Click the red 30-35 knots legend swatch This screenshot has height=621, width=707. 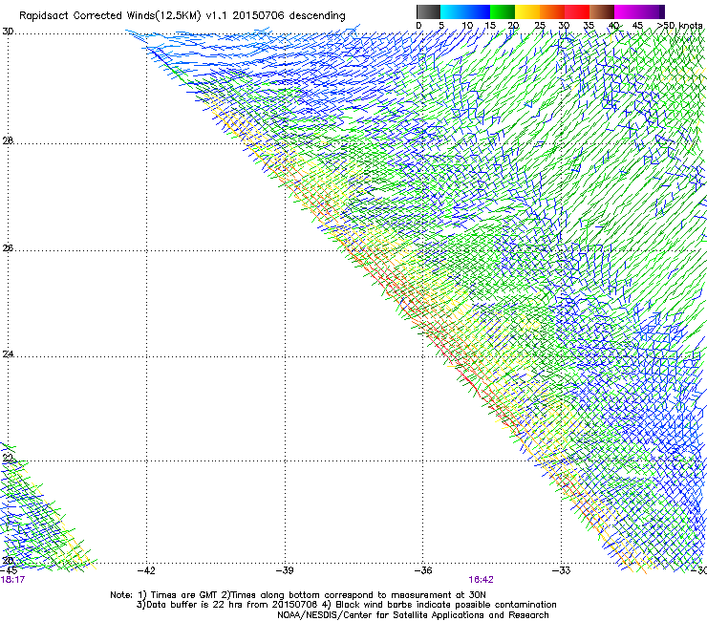click(577, 11)
